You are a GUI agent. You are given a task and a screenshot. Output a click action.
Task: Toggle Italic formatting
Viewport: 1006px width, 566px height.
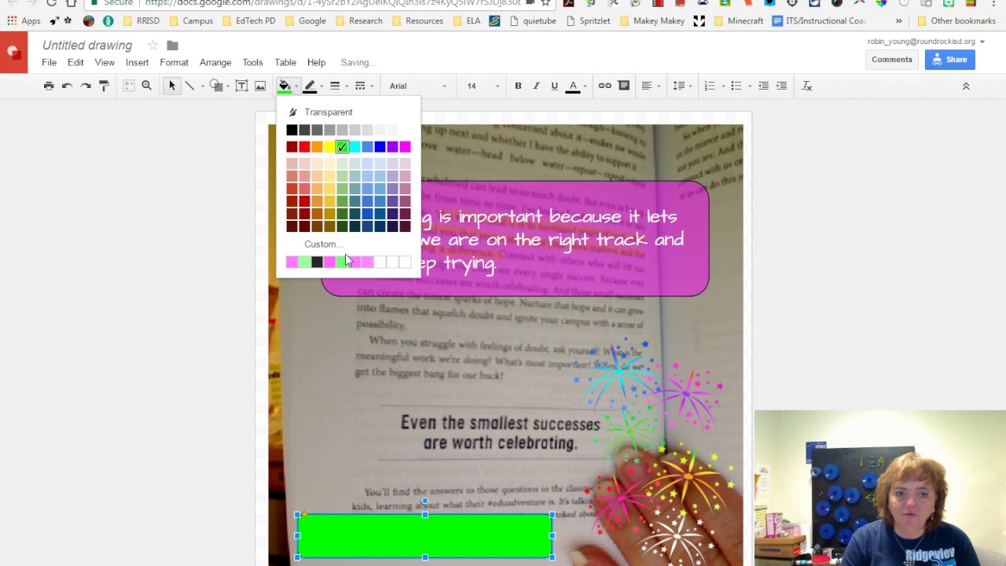point(536,86)
